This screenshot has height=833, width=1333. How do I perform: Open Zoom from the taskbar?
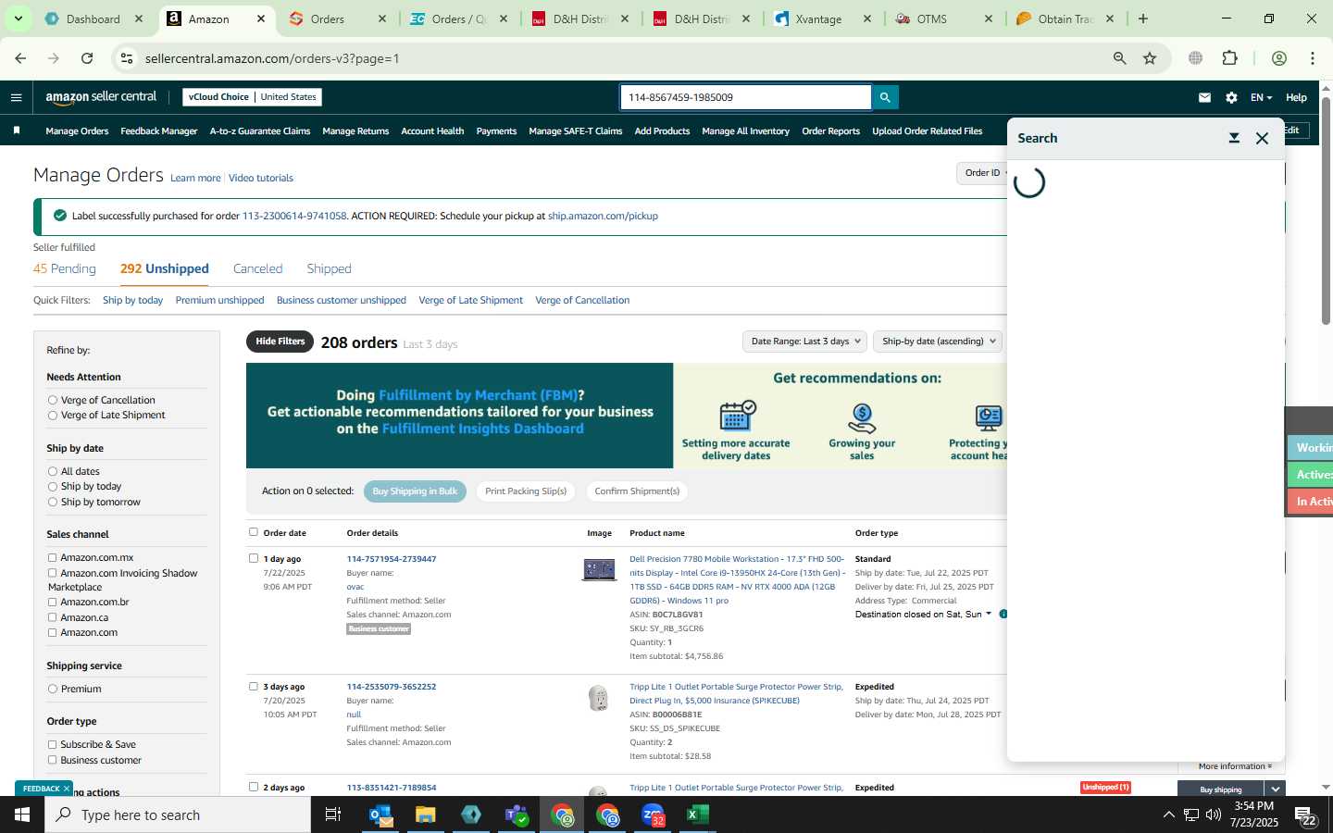pos(653,814)
